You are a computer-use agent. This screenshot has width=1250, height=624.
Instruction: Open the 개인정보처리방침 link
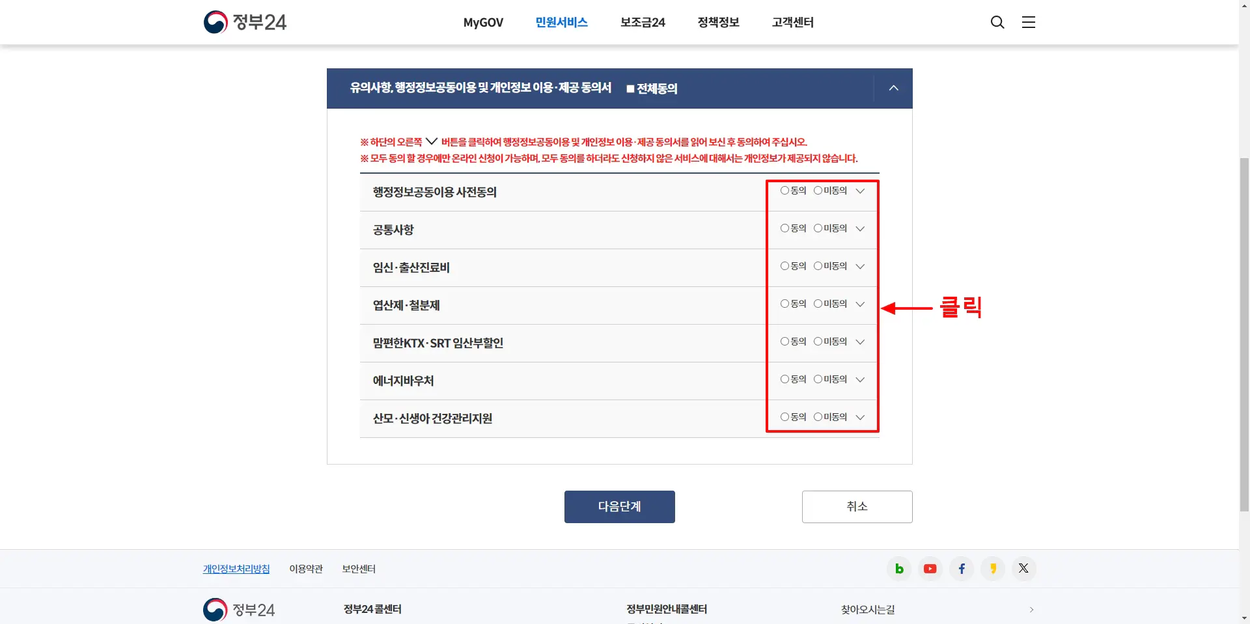(236, 569)
